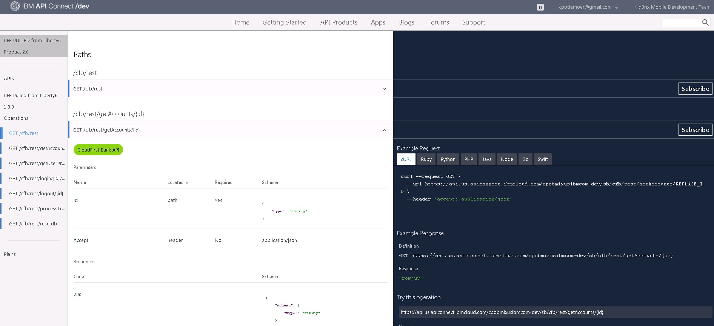Click the "romjuv" example response value
Viewport: 714px width, 326px height.
(x=411, y=278)
